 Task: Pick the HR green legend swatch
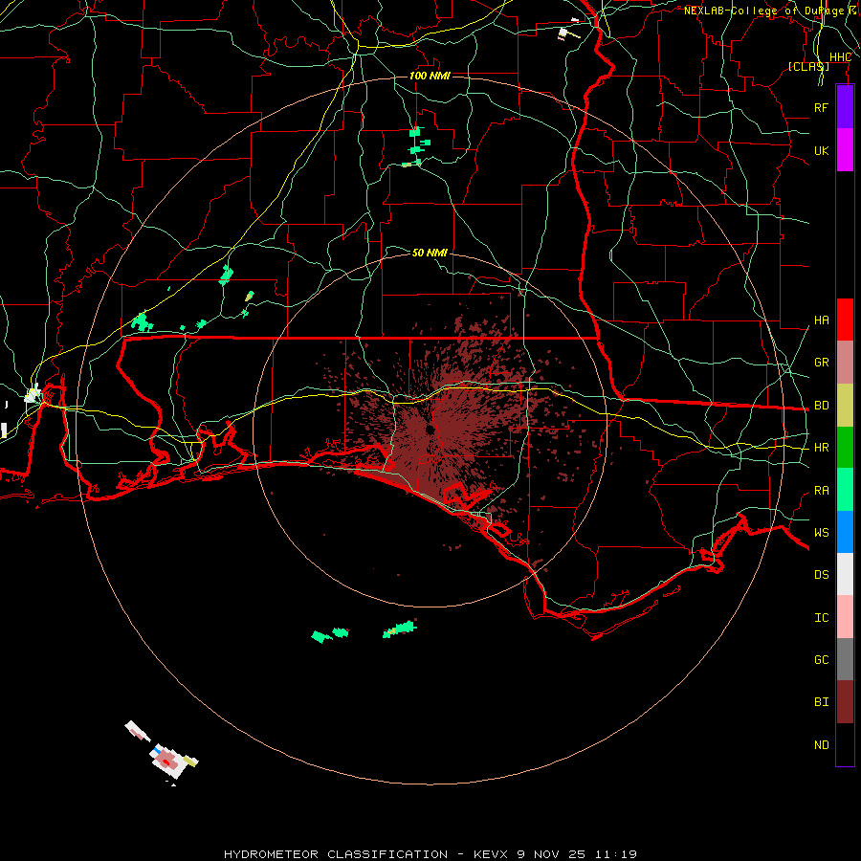coord(845,447)
